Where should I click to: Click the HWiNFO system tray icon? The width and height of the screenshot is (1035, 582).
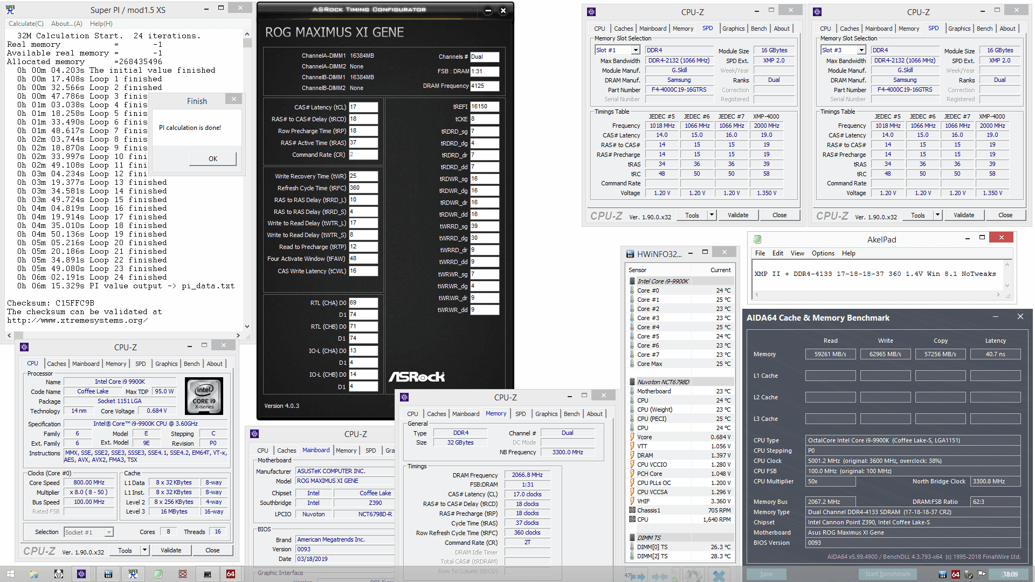(x=942, y=574)
